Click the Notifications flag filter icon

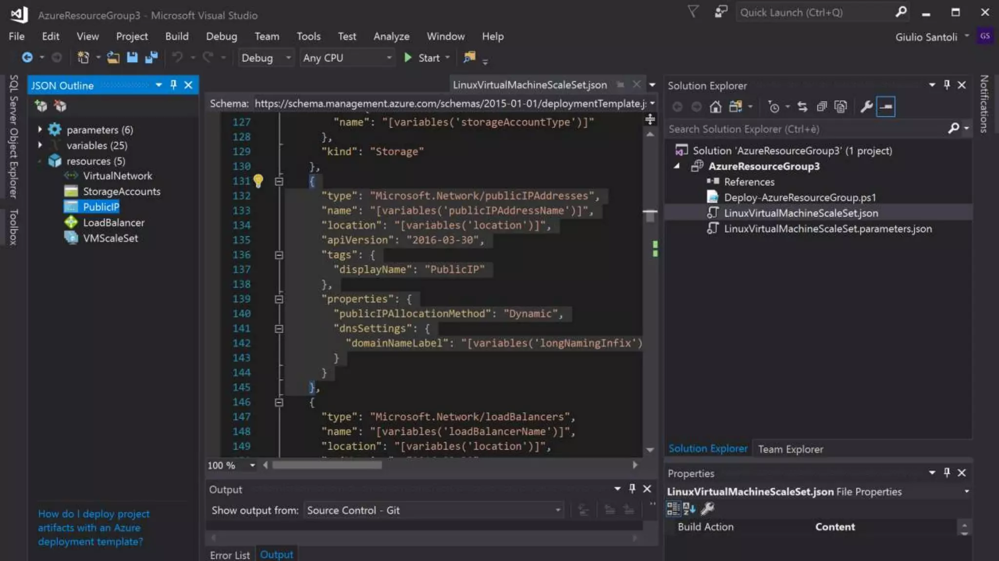pos(693,12)
